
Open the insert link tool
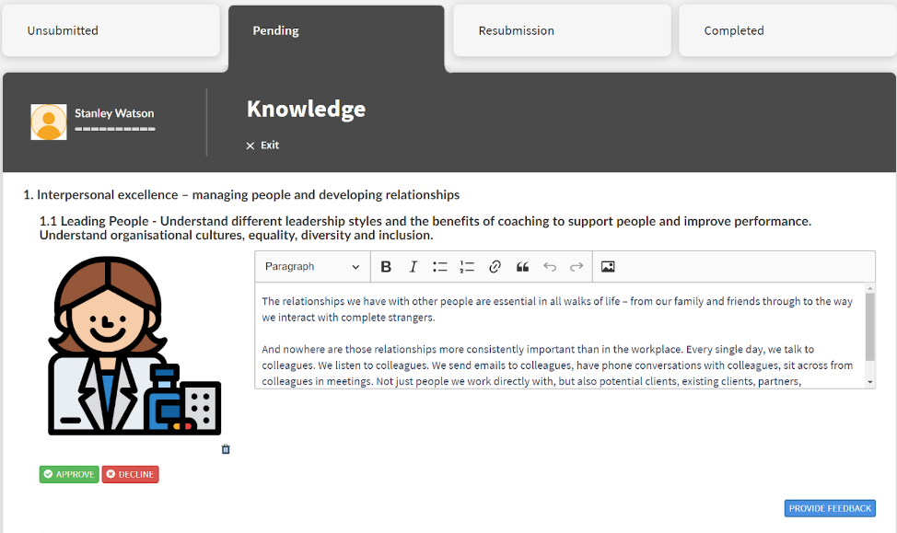pos(495,266)
